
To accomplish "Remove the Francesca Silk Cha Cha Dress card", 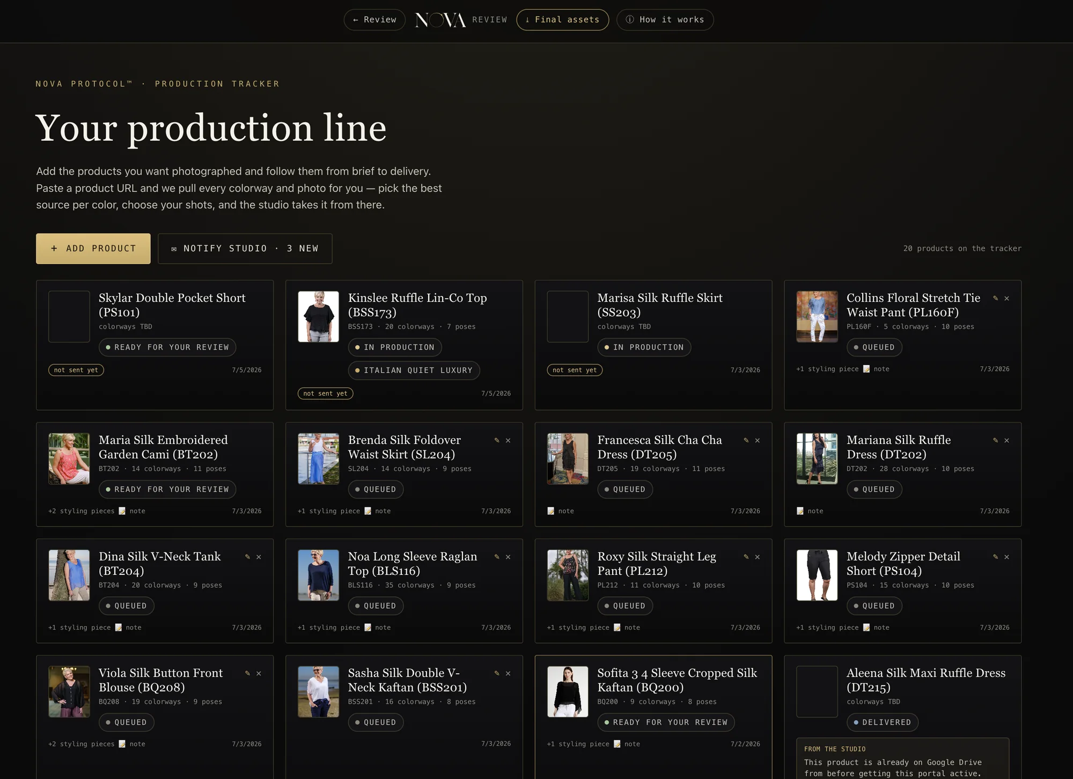I will click(758, 441).
